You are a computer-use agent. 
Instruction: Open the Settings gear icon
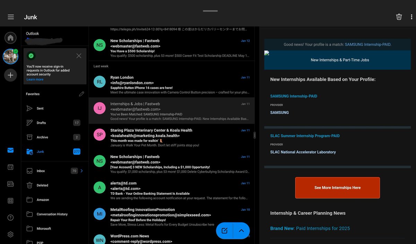[x=10, y=234]
